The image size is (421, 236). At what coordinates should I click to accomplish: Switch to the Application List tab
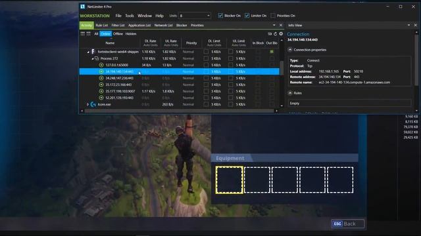click(x=139, y=25)
